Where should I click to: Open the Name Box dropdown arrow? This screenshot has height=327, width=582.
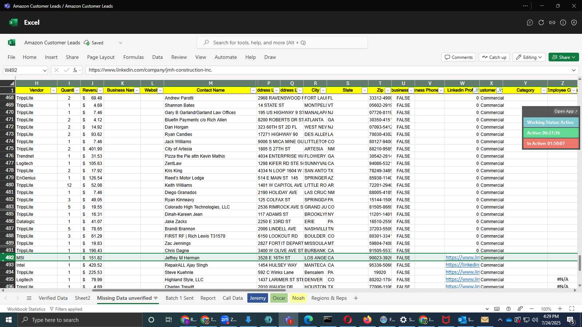click(45, 70)
